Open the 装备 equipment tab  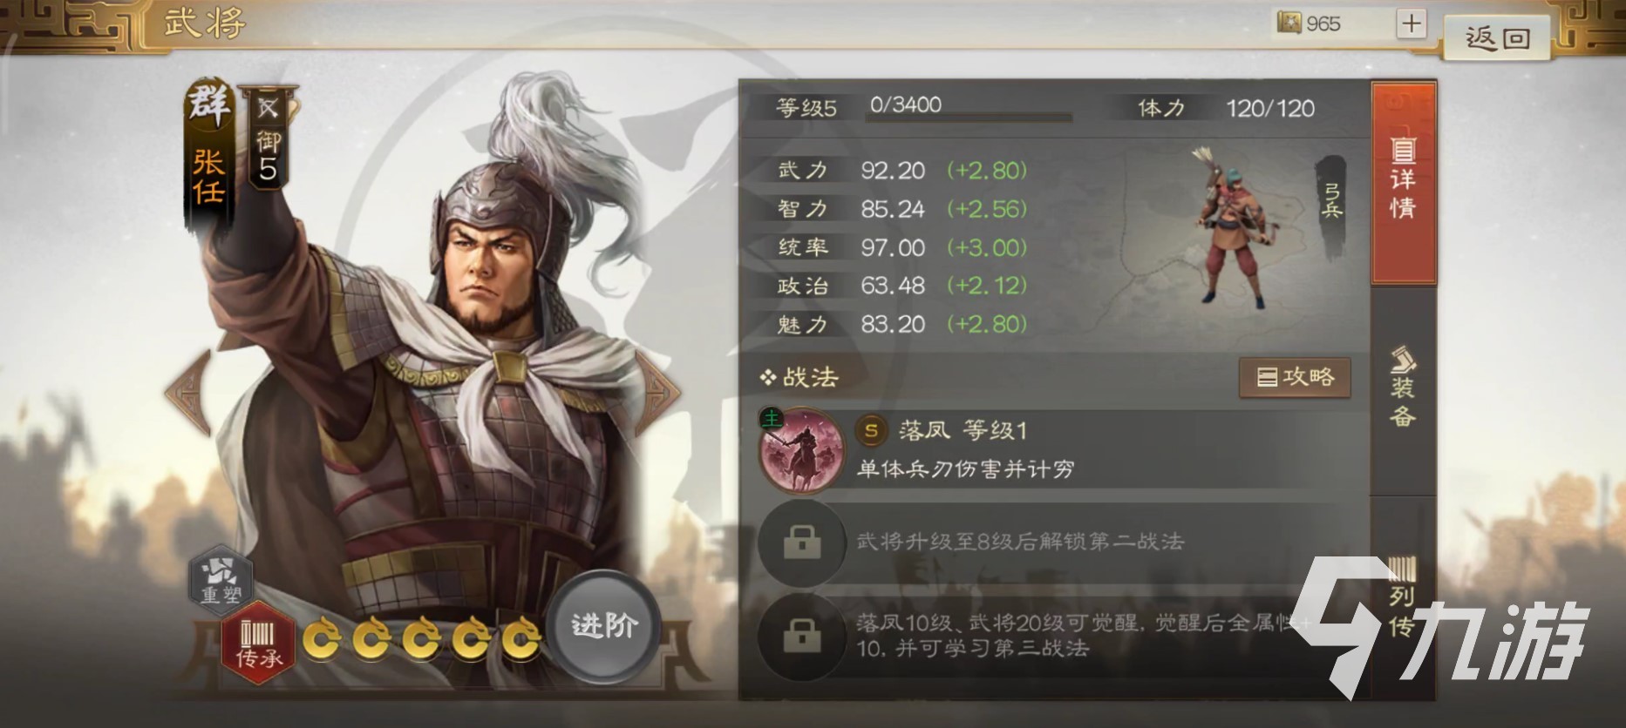(1403, 388)
